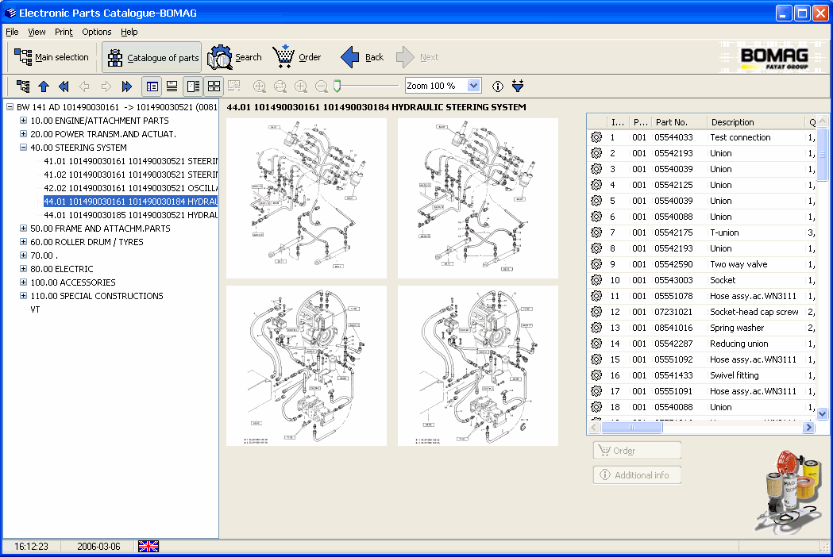The width and height of the screenshot is (833, 557).
Task: Click the gear icon for Swivel fitting row
Action: [x=596, y=375]
